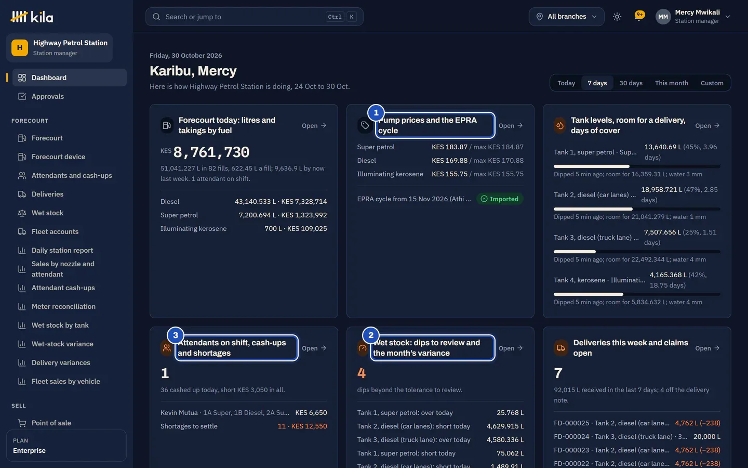Open the Enterprise plan box
This screenshot has height=468, width=748.
(x=66, y=445)
